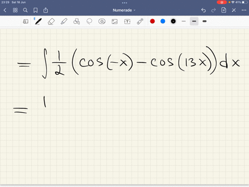
Task: Choose the blue pen color
Action: [163, 21]
